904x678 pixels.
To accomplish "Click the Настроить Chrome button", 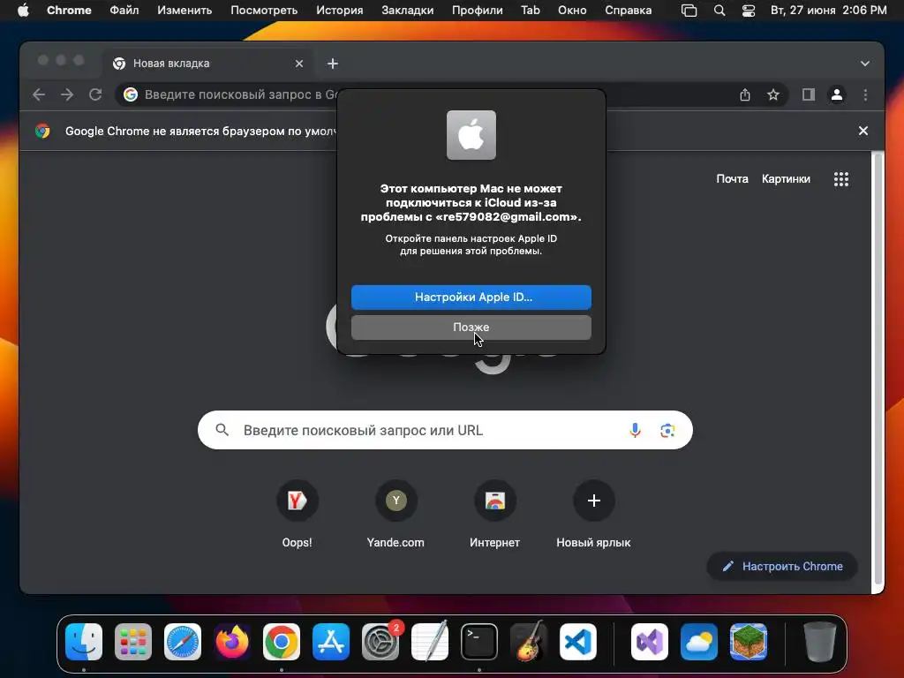I will coord(782,566).
